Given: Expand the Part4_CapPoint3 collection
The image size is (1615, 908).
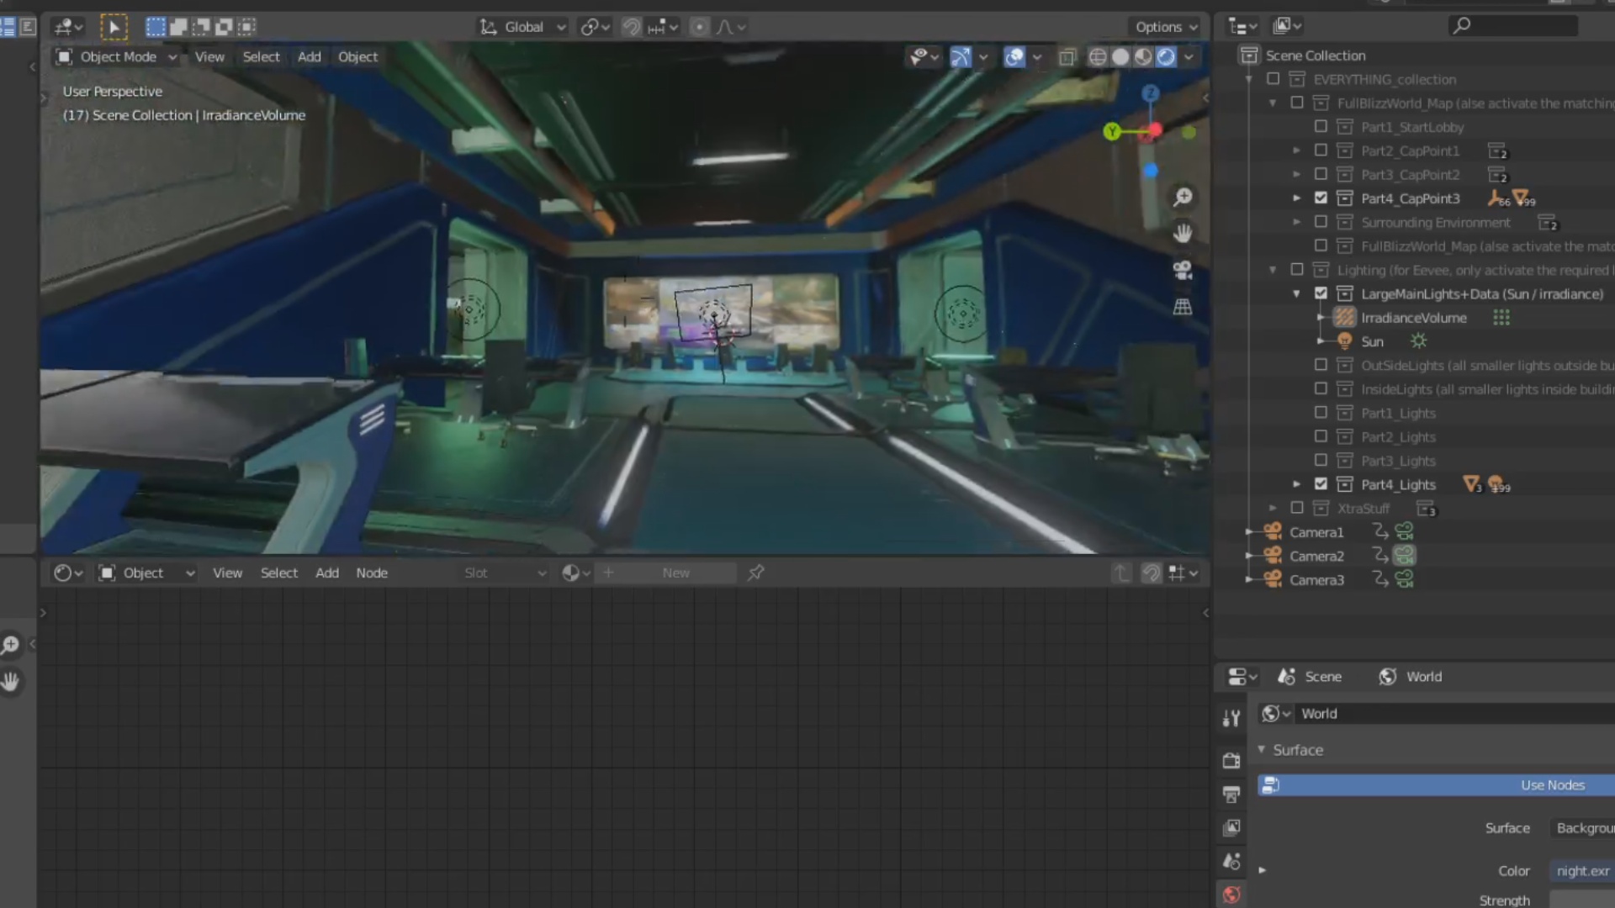Looking at the screenshot, I should point(1296,198).
